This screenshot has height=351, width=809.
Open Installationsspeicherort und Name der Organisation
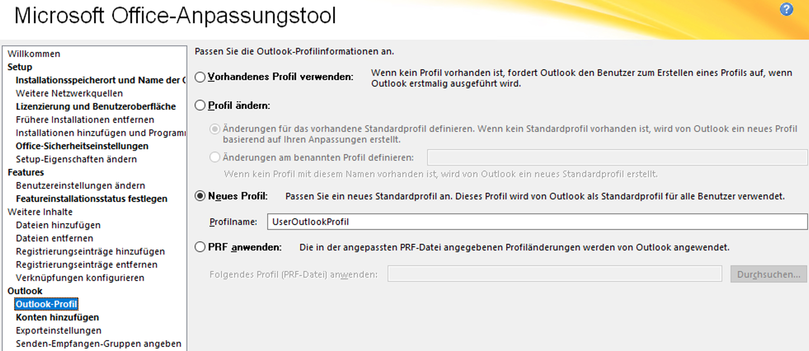tap(101, 80)
